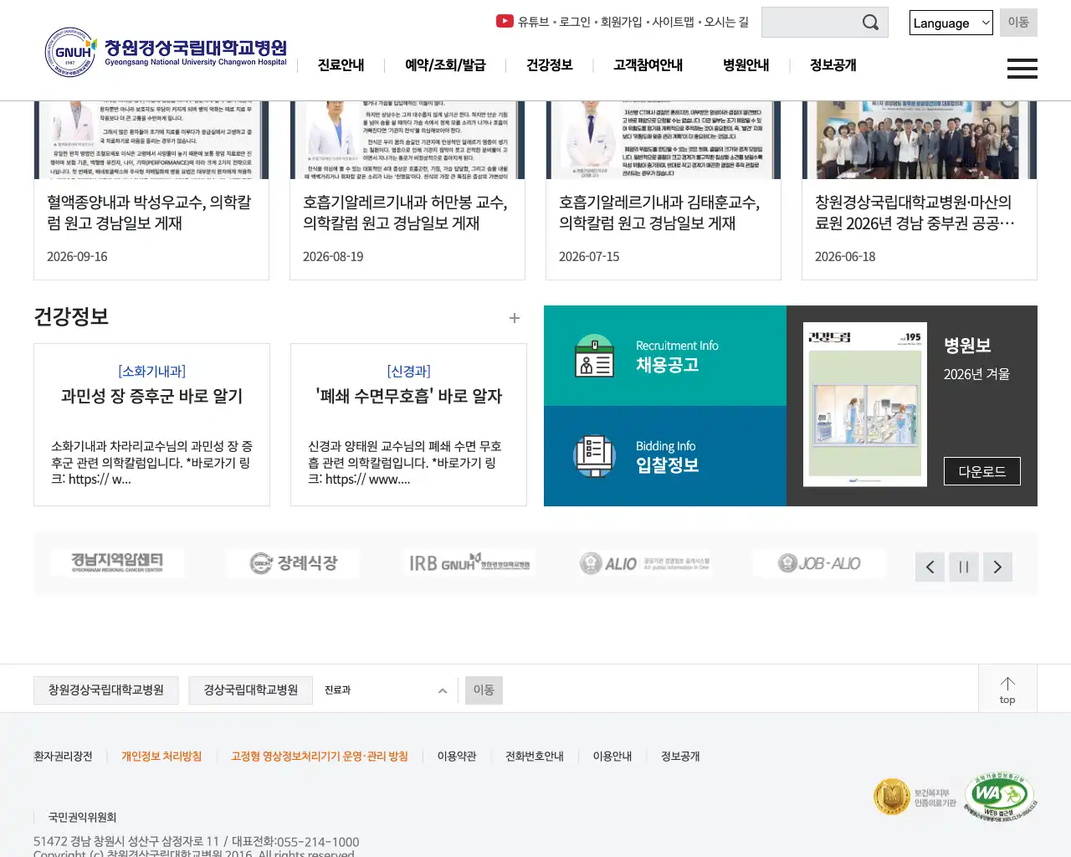This screenshot has height=857, width=1071.
Task: Click the health ministry certification mark
Action: click(915, 797)
